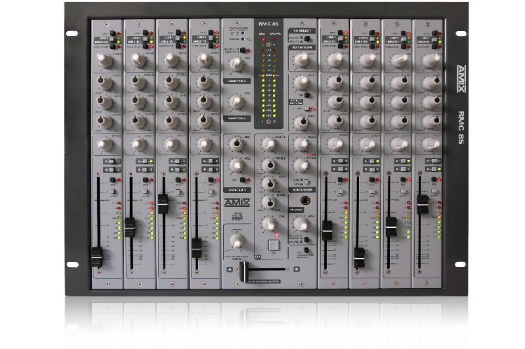Enable PFL on the eighth channel
The image size is (525, 349).
434,179
